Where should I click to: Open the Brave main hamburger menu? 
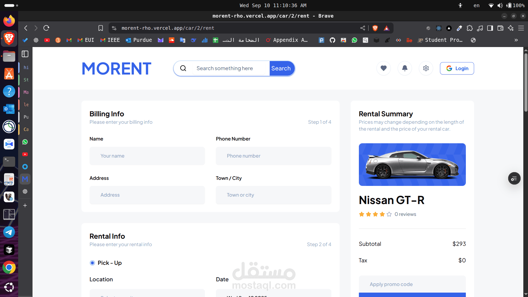[521, 28]
